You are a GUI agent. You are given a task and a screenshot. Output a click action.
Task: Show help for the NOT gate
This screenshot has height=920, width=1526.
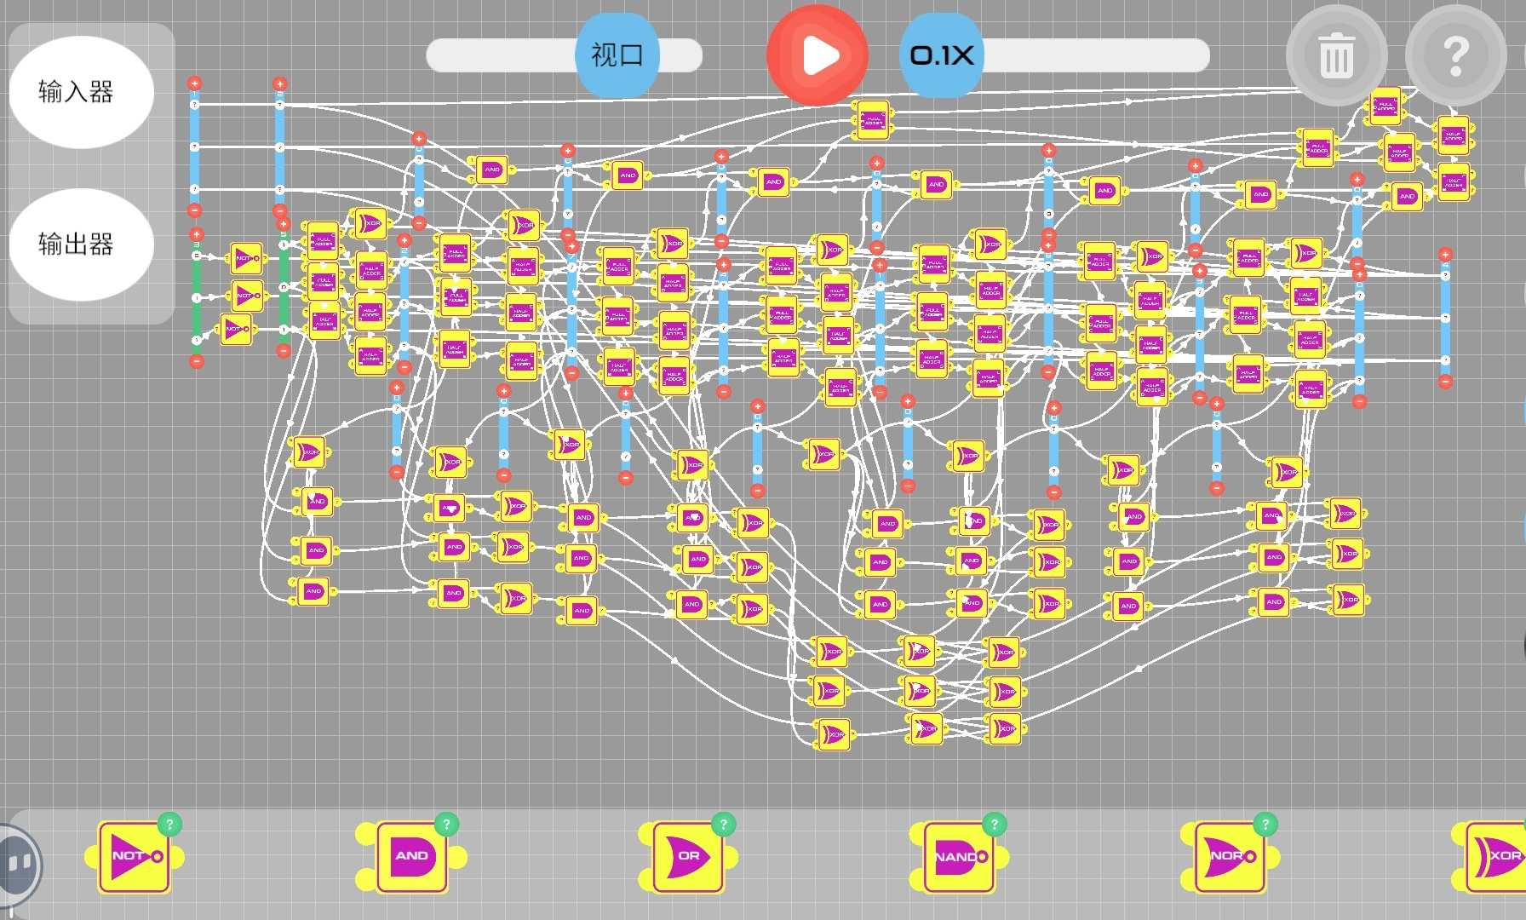(169, 824)
